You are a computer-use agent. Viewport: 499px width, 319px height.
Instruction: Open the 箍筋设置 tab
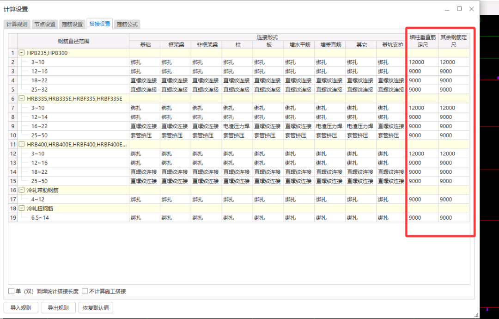(x=72, y=24)
